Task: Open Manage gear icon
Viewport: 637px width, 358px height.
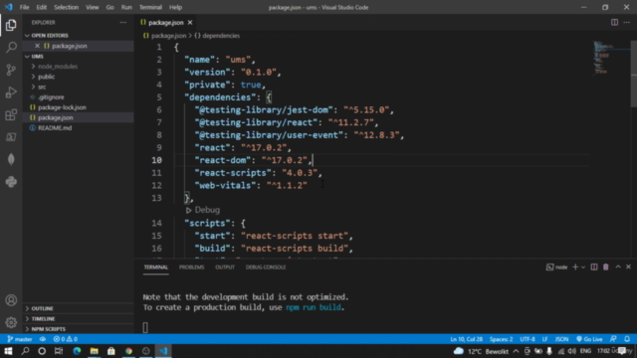Action: coord(11,322)
